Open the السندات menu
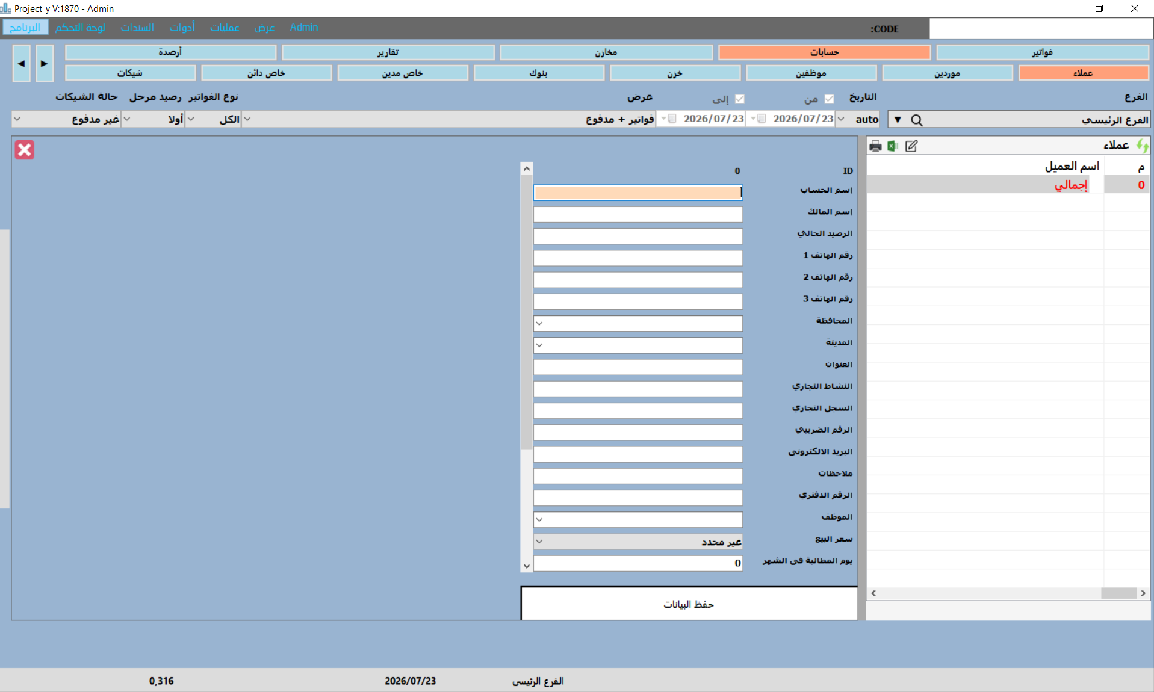 tap(137, 28)
